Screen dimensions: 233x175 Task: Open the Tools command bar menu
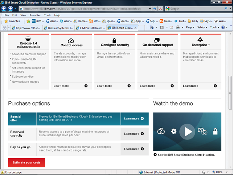(x=214, y=27)
